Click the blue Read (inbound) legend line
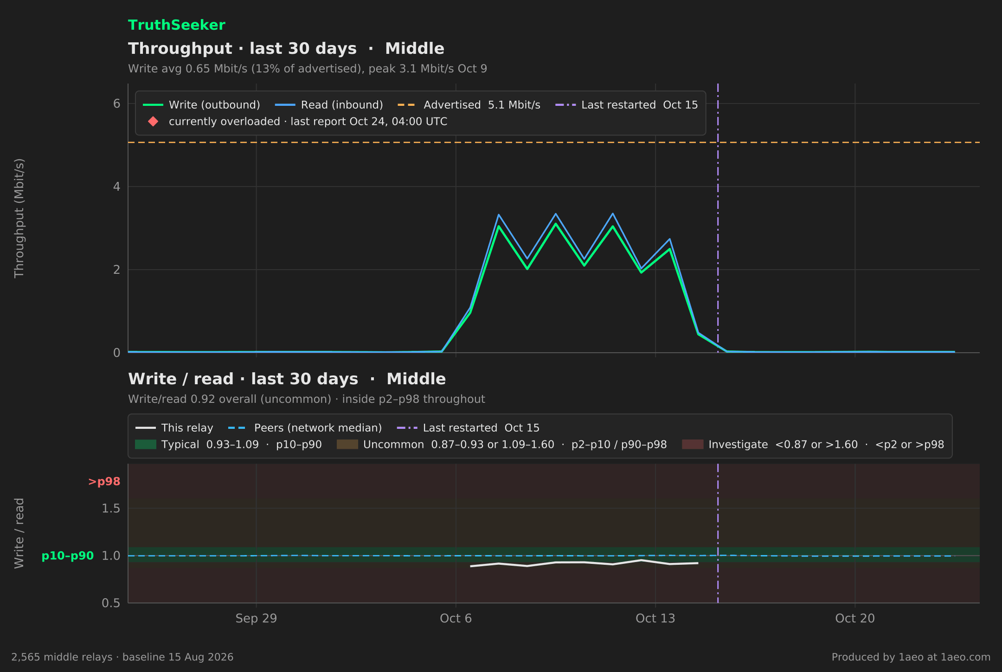Image resolution: width=1002 pixels, height=672 pixels. coord(285,105)
